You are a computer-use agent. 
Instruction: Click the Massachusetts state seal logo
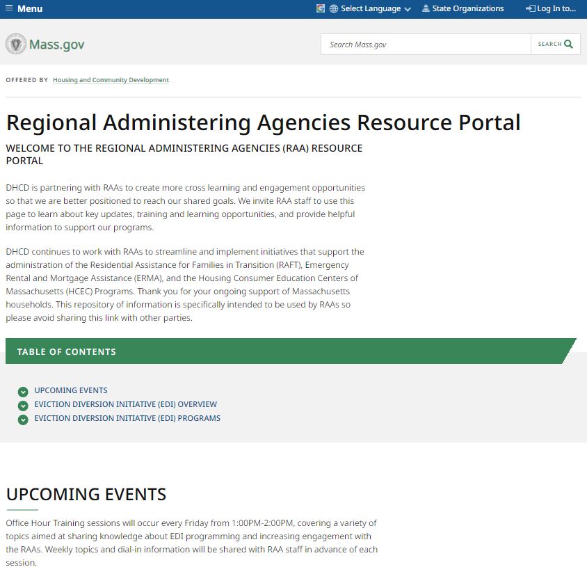[x=16, y=44]
